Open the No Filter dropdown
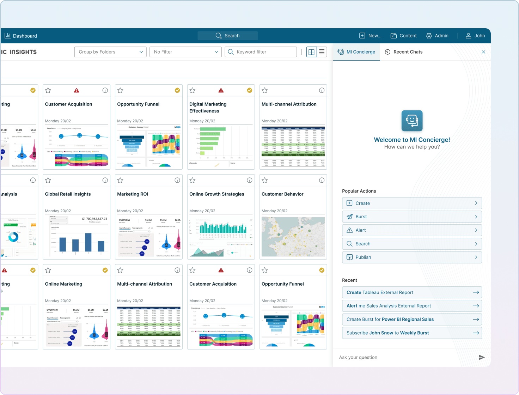519x395 pixels. click(185, 52)
